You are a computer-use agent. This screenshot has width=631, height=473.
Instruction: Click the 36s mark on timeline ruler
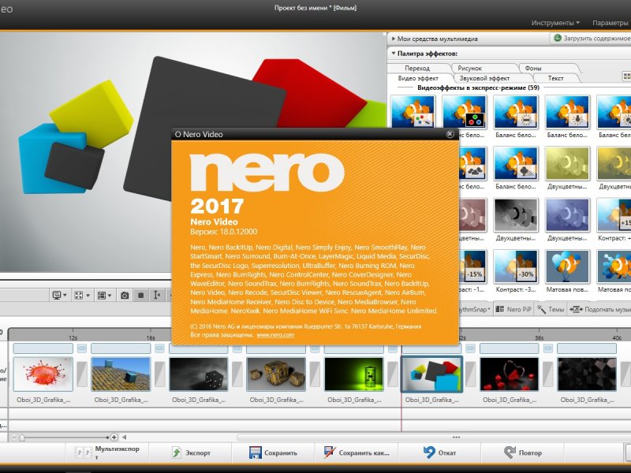pyautogui.click(x=539, y=337)
